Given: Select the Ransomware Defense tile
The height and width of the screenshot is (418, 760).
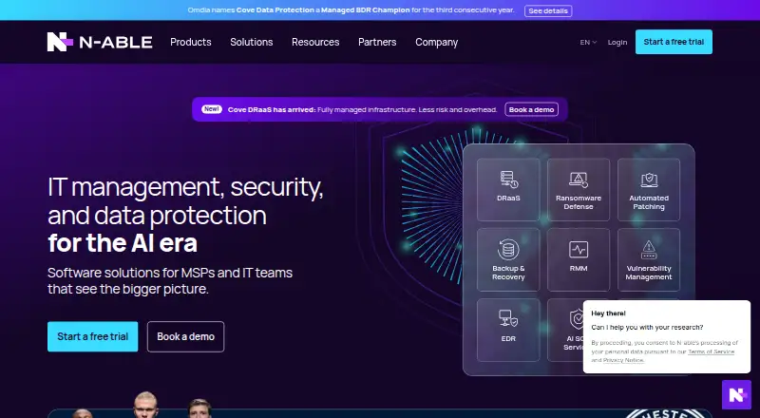Looking at the screenshot, I should 579,190.
